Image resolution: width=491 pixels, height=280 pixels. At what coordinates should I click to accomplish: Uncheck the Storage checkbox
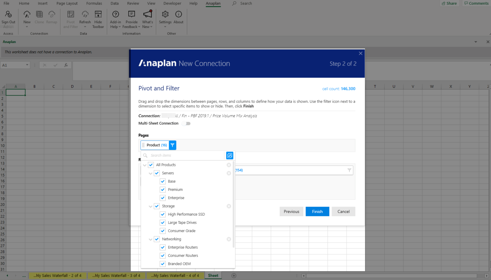coord(157,206)
